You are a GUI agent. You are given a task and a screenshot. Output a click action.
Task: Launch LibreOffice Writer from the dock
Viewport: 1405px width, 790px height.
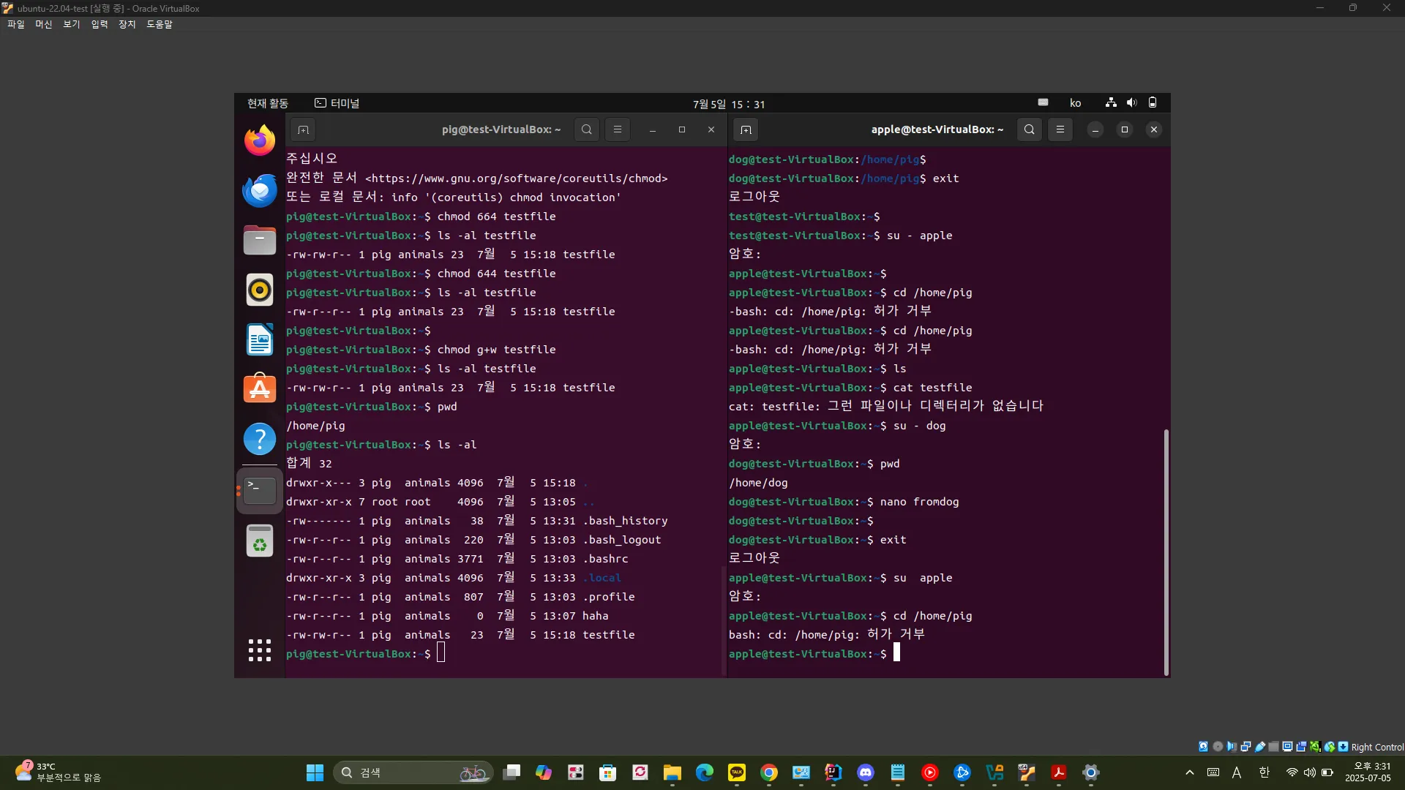tap(260, 339)
